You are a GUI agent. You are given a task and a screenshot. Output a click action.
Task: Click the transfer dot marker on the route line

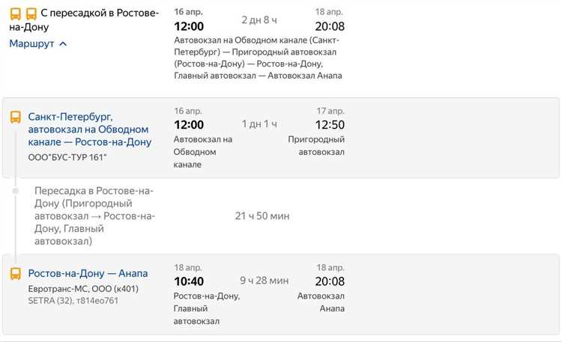(16, 191)
